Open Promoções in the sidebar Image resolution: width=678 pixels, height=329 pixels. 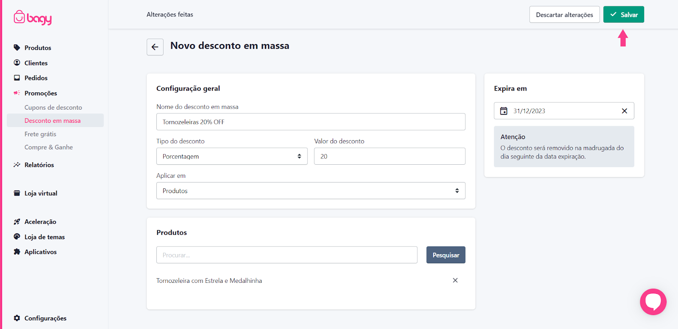[41, 93]
